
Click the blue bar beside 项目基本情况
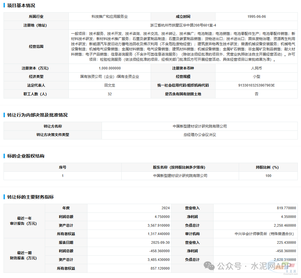pyautogui.click(x=4, y=5)
